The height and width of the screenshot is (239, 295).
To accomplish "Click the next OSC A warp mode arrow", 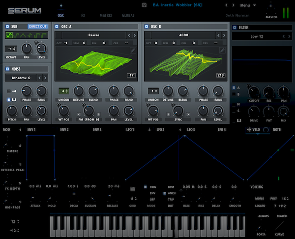I will (99, 114).
